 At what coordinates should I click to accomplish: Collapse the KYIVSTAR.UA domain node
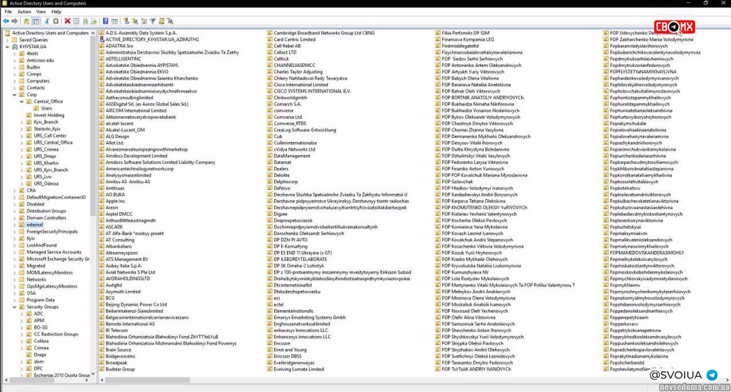click(8, 47)
